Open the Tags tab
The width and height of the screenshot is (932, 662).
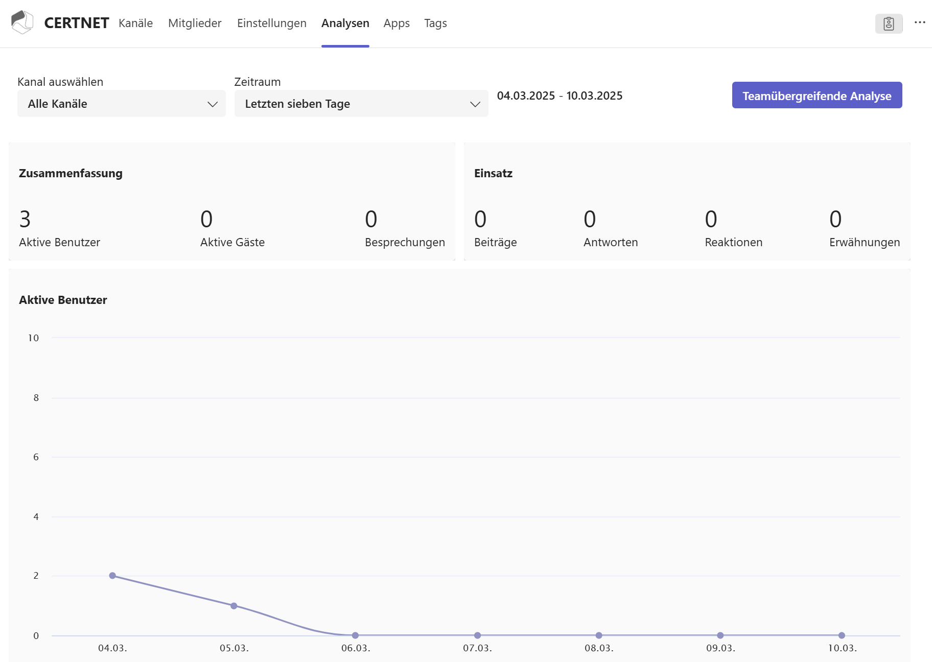tap(435, 23)
